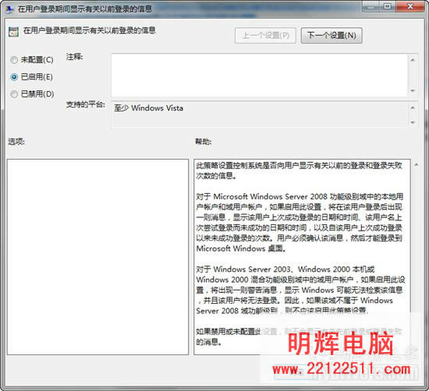Image resolution: width=429 pixels, height=391 pixels.
Task: Click the empty 选项 options panel
Action: [97, 257]
